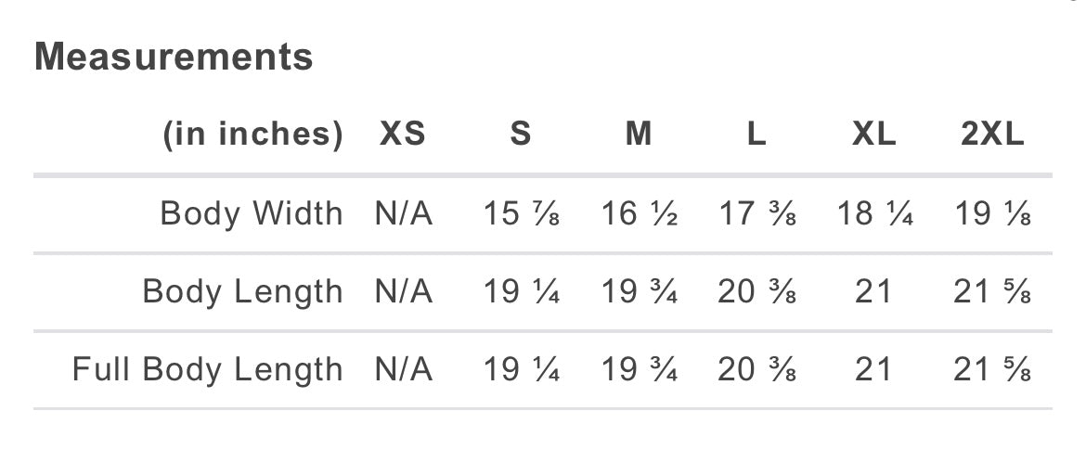
Task: Click Body Width value 17 ⅜ for L
Action: coord(757,213)
